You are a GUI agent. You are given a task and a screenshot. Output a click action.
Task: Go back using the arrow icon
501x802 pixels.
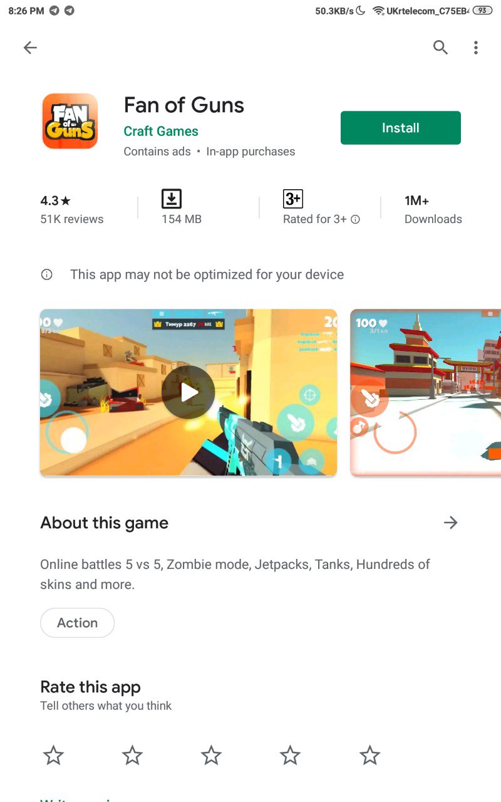tap(30, 48)
